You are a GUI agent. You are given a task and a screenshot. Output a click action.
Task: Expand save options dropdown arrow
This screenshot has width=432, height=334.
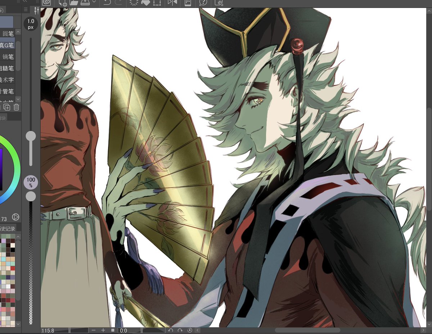(94, 2)
